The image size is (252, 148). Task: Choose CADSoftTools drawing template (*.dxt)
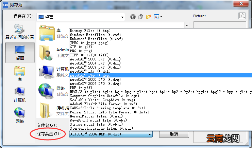(161, 108)
